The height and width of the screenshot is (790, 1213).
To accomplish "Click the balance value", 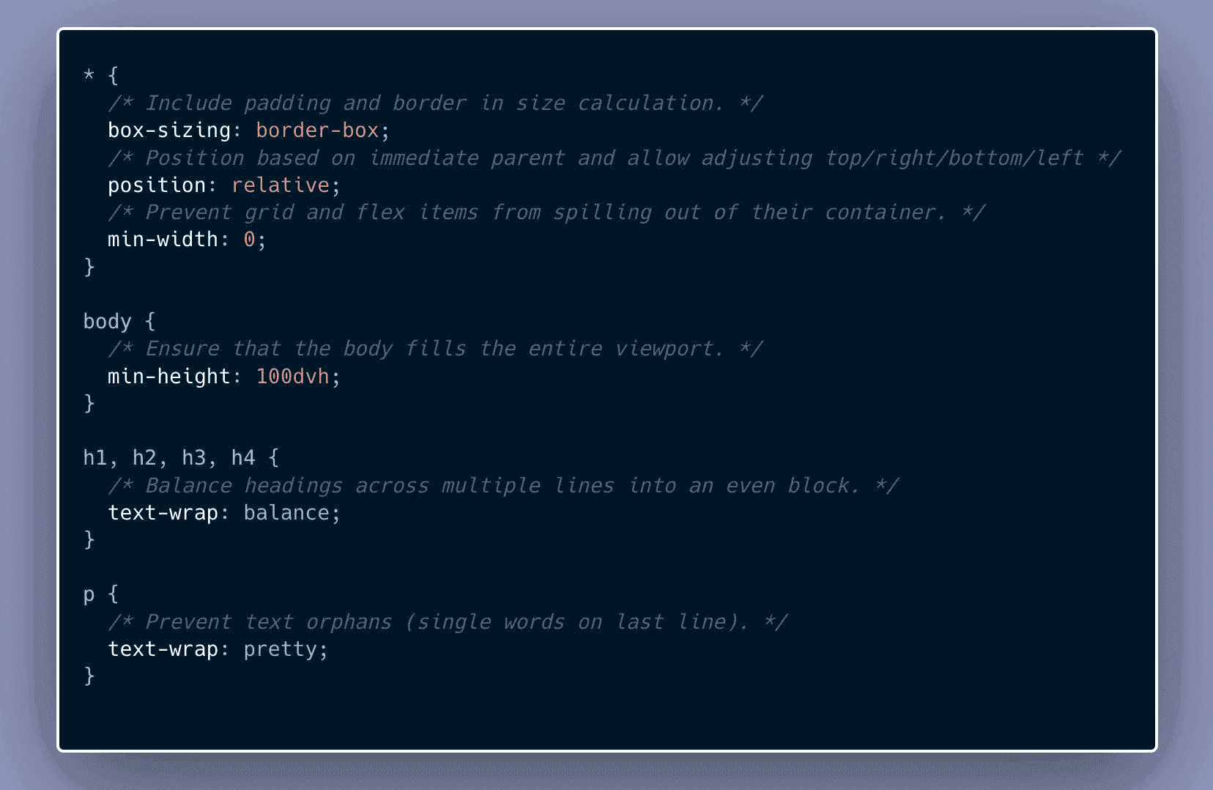I will click(286, 513).
